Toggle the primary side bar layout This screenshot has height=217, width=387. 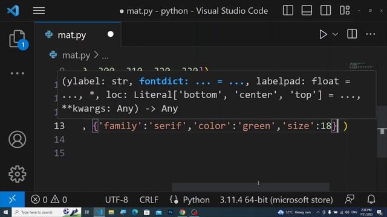pyautogui.click(x=288, y=11)
